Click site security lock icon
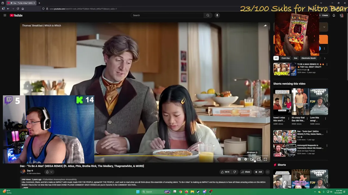Image resolution: width=348 pixels, height=195 pixels. [x=47, y=9]
